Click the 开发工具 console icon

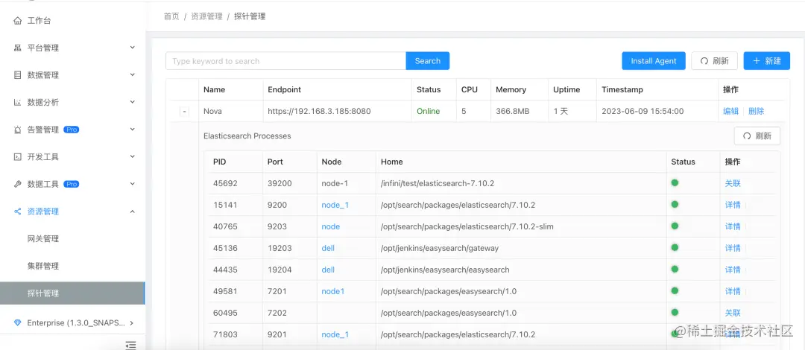(17, 156)
